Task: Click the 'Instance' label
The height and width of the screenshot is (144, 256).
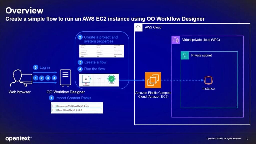Action: pos(209,89)
